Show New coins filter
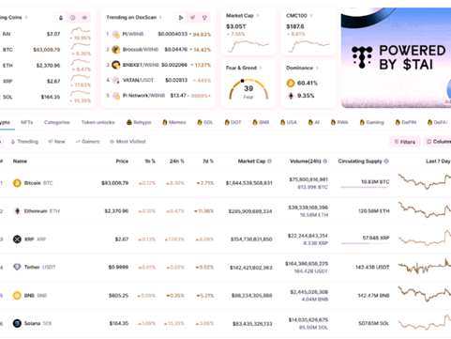The image size is (451, 339). [x=56, y=142]
